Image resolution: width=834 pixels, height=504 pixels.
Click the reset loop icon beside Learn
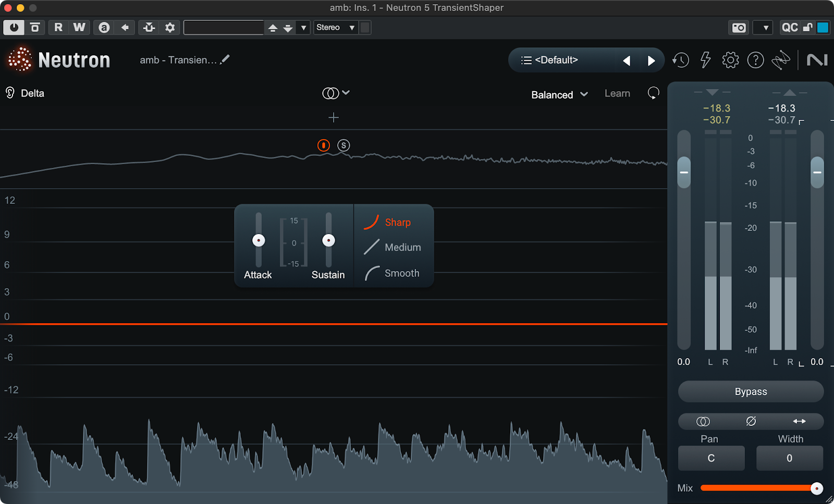(x=653, y=93)
